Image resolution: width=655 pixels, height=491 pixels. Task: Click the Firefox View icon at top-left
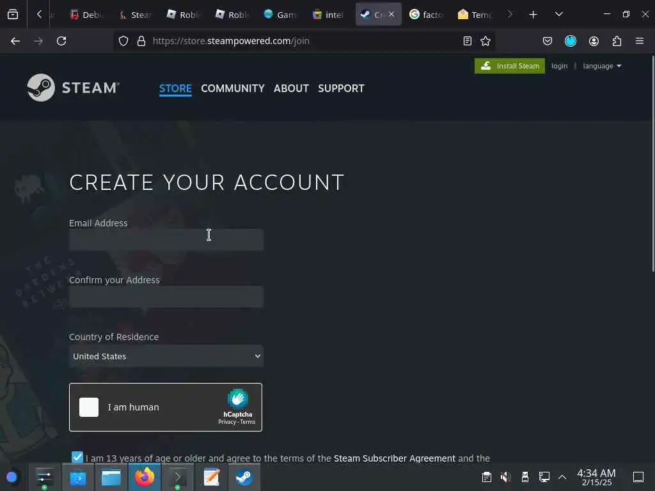pyautogui.click(x=13, y=15)
